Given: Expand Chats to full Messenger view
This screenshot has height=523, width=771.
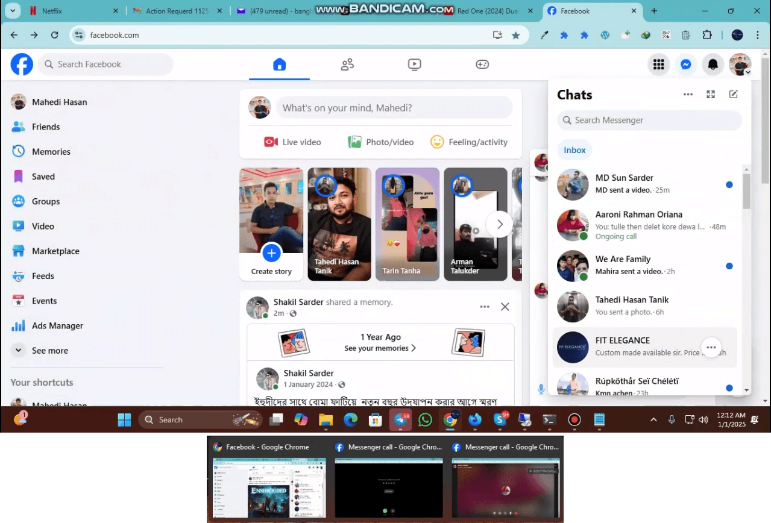Looking at the screenshot, I should (711, 95).
